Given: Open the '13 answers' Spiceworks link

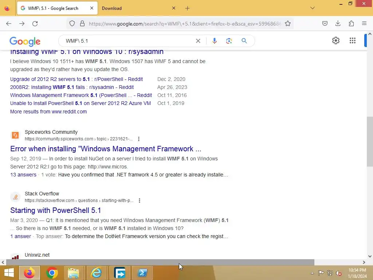Looking at the screenshot, I should pyautogui.click(x=23, y=175).
